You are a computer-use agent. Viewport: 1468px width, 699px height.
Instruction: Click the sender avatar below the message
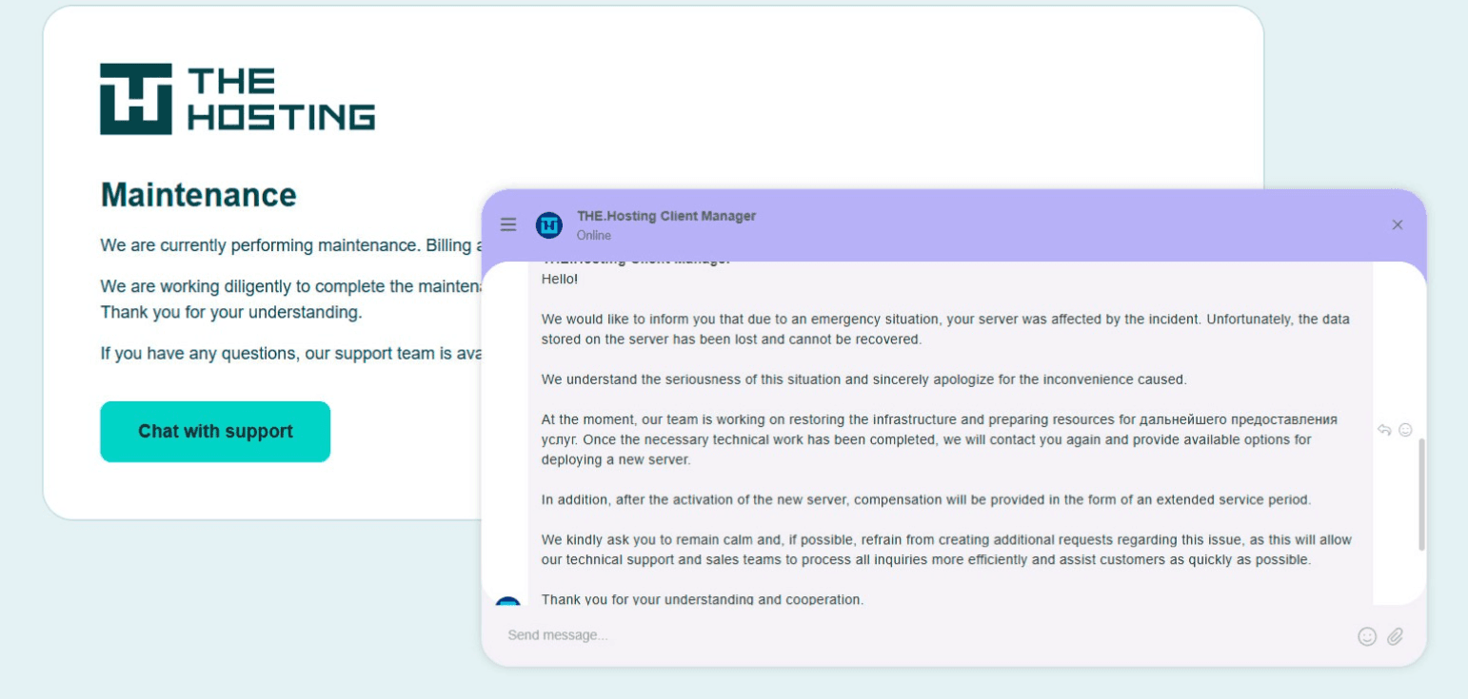(x=508, y=602)
